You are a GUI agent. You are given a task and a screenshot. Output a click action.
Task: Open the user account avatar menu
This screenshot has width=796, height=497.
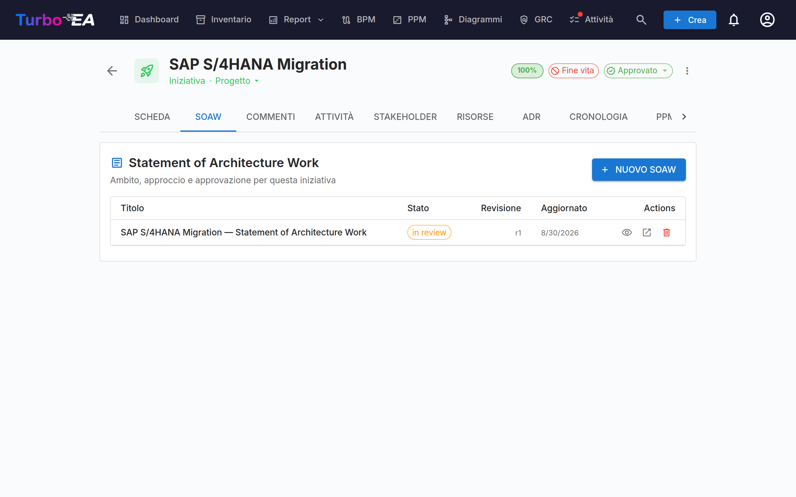pyautogui.click(x=767, y=20)
